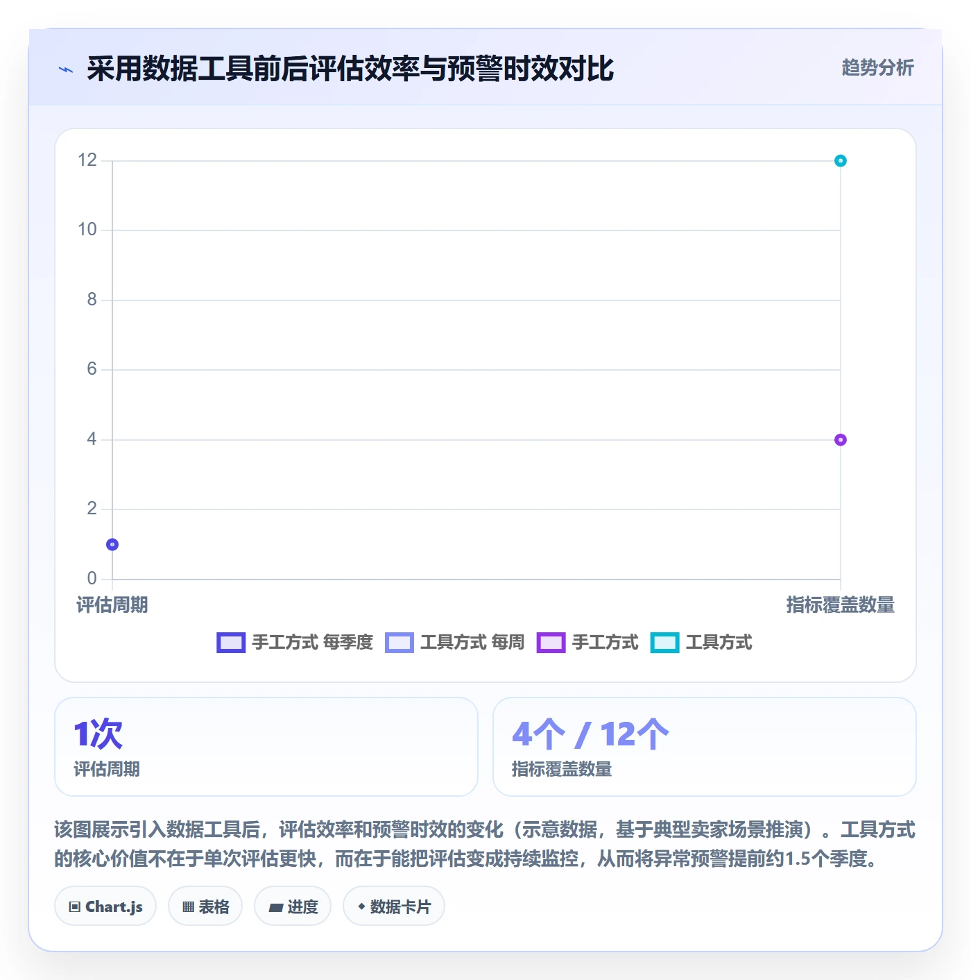971x980 pixels.
Task: Toggle the 手工方式 每季度 legend item
Action: (295, 643)
